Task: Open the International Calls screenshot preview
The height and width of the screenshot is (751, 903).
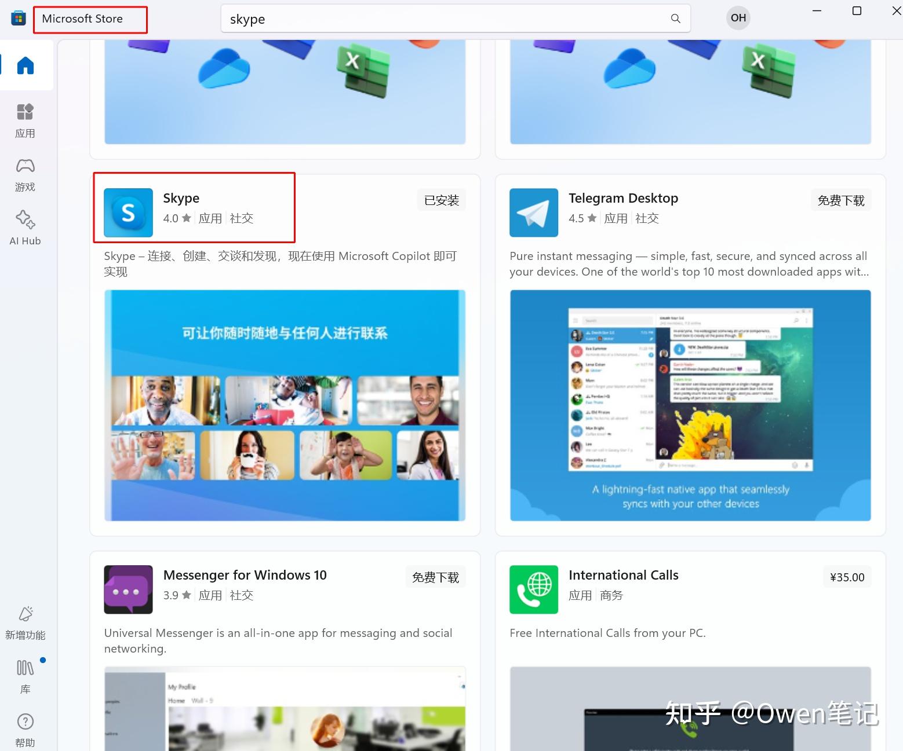Action: (690, 709)
